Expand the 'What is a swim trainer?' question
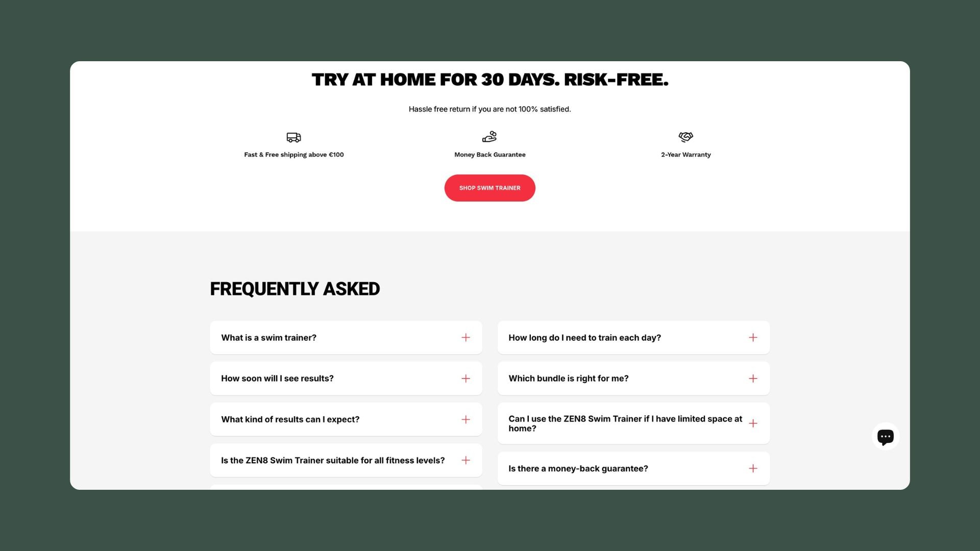 tap(466, 337)
